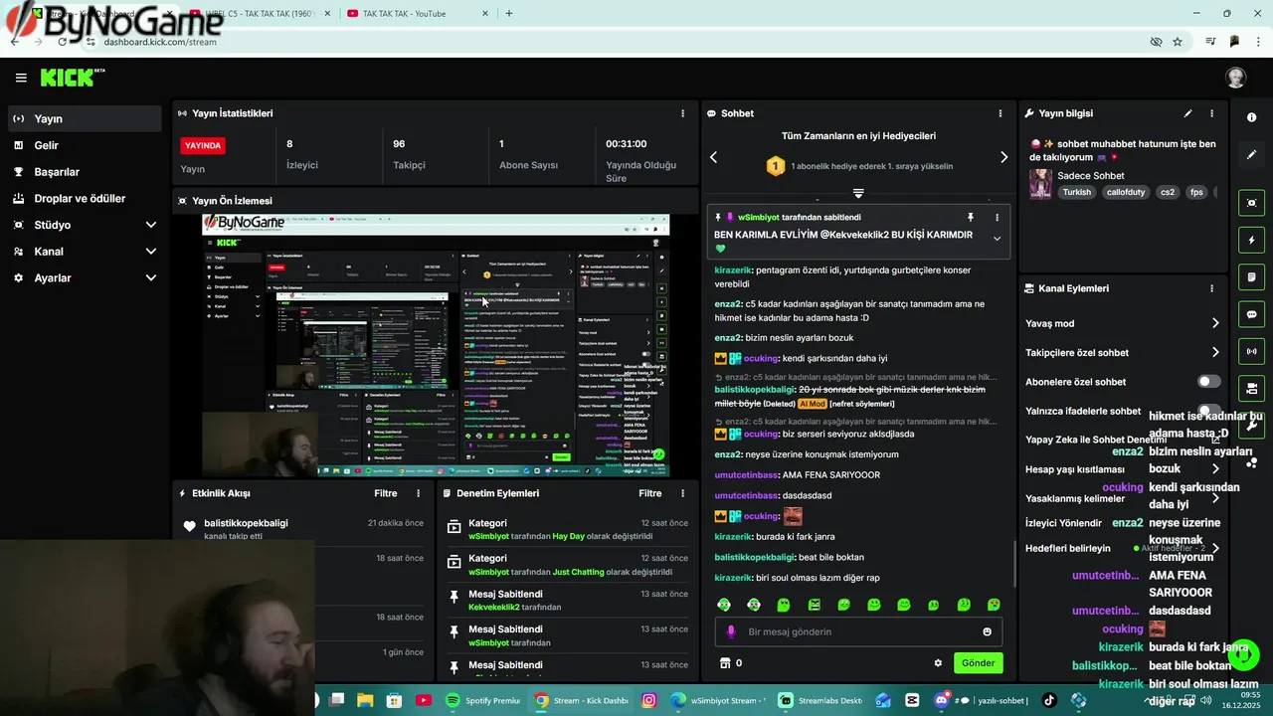Screen dimensions: 1273x716
Task: Click the stream preview thumbnail
Action: coord(436,345)
